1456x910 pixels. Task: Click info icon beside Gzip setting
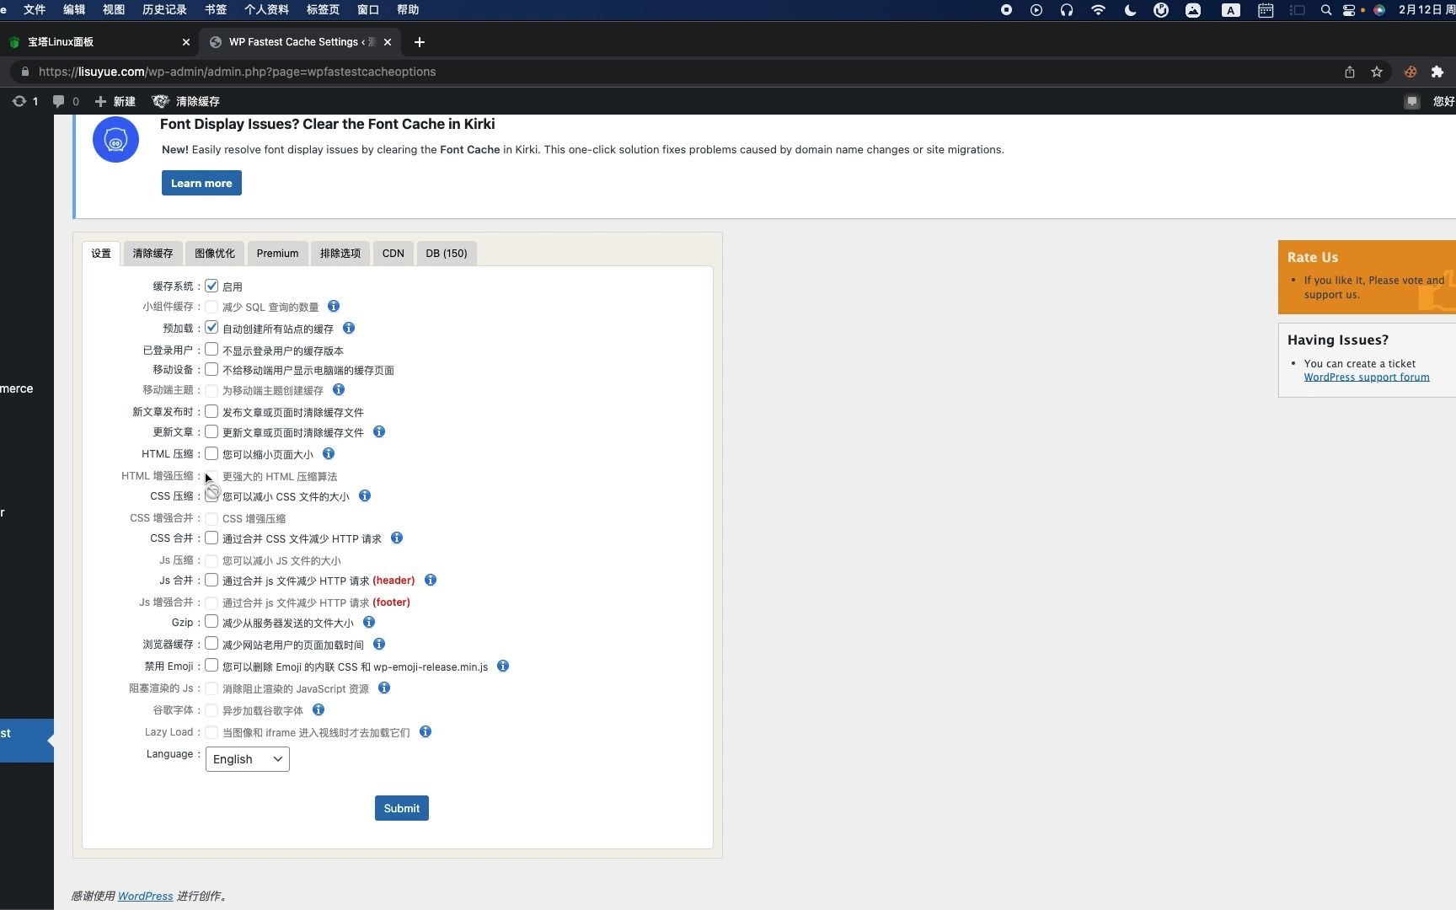pos(369,622)
